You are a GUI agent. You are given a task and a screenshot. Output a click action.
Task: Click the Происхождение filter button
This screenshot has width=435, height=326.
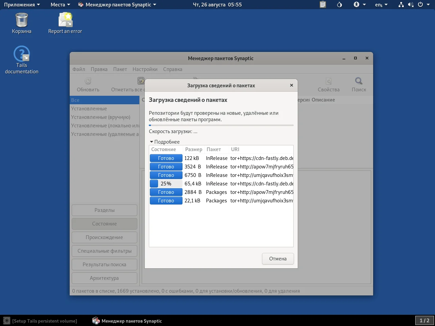[x=104, y=237]
